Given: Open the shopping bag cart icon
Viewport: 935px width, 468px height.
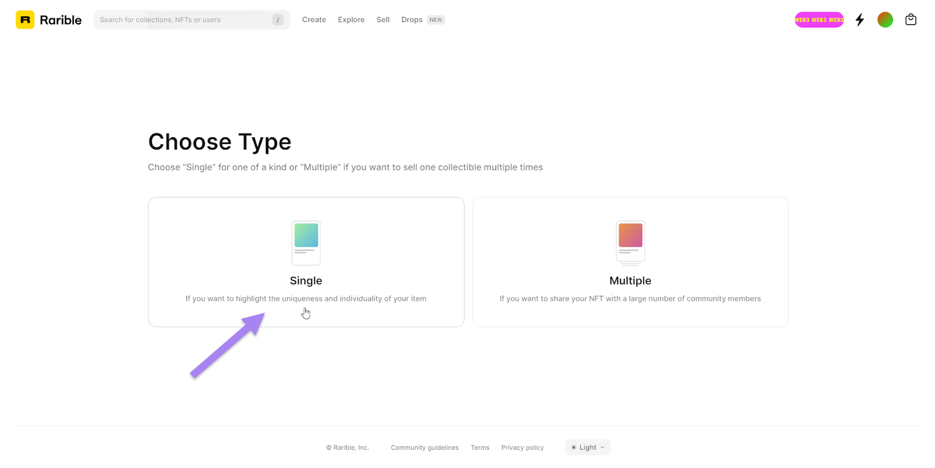Looking at the screenshot, I should pos(910,20).
